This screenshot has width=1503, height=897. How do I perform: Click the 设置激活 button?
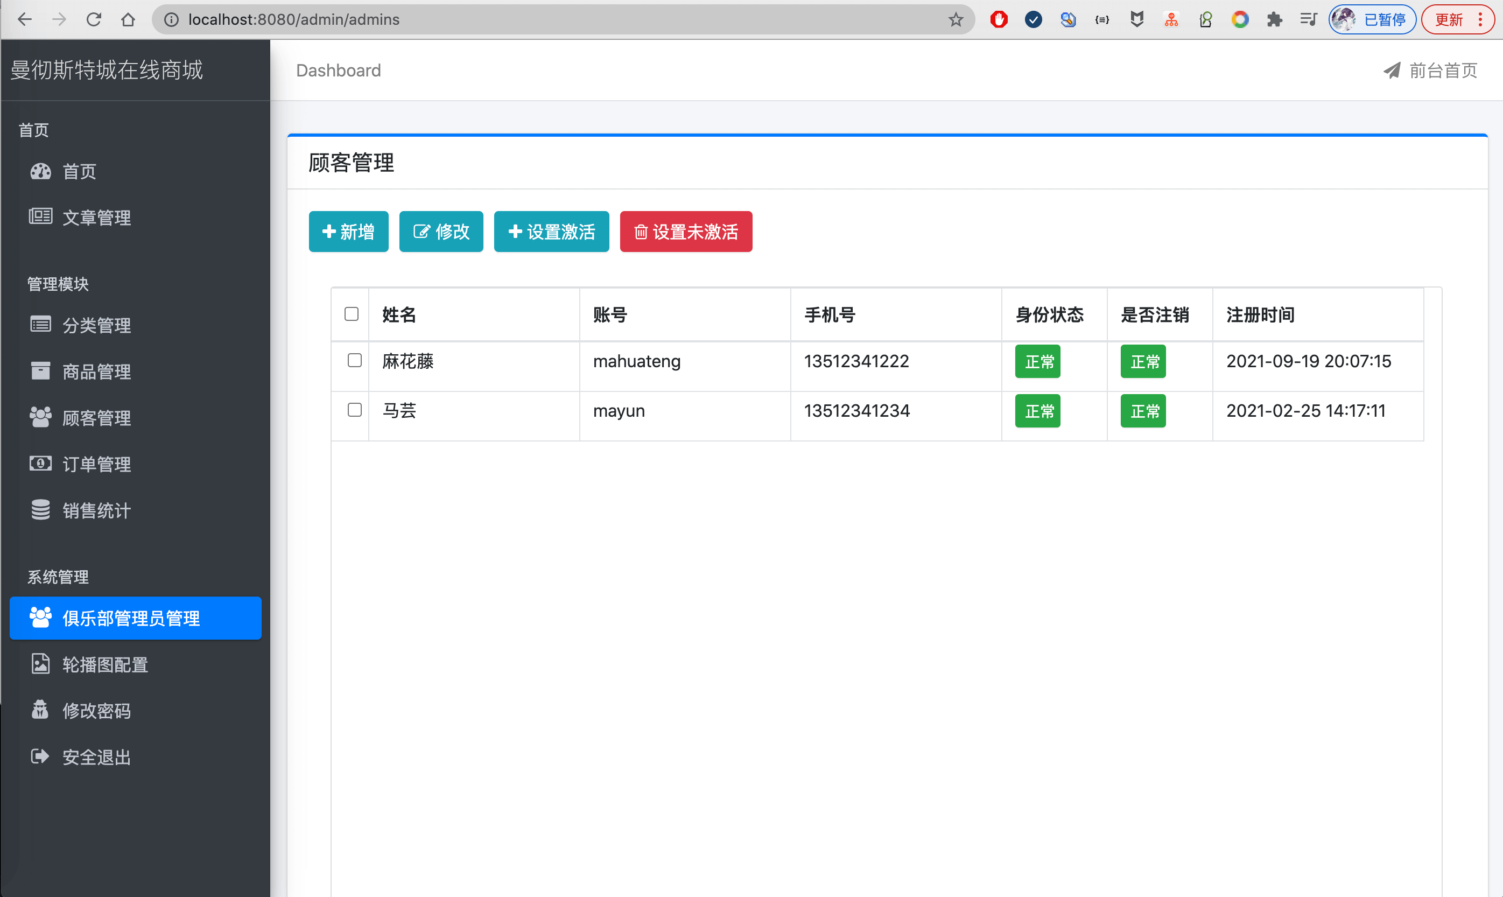pyautogui.click(x=552, y=232)
